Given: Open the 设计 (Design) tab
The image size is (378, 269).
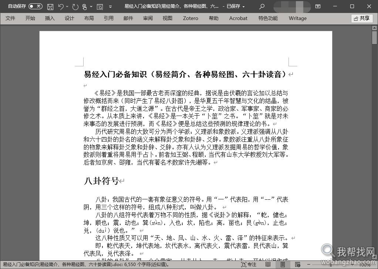Looking at the screenshot, I should tap(70, 19).
